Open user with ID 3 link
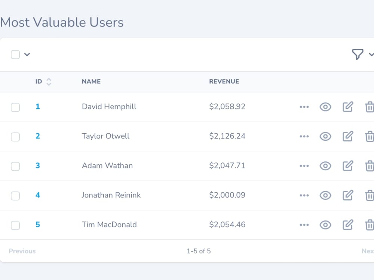The image size is (374, 280). point(37,166)
